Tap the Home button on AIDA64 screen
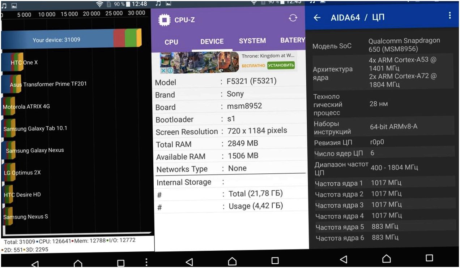The height and width of the screenshot is (268, 460). point(387,258)
